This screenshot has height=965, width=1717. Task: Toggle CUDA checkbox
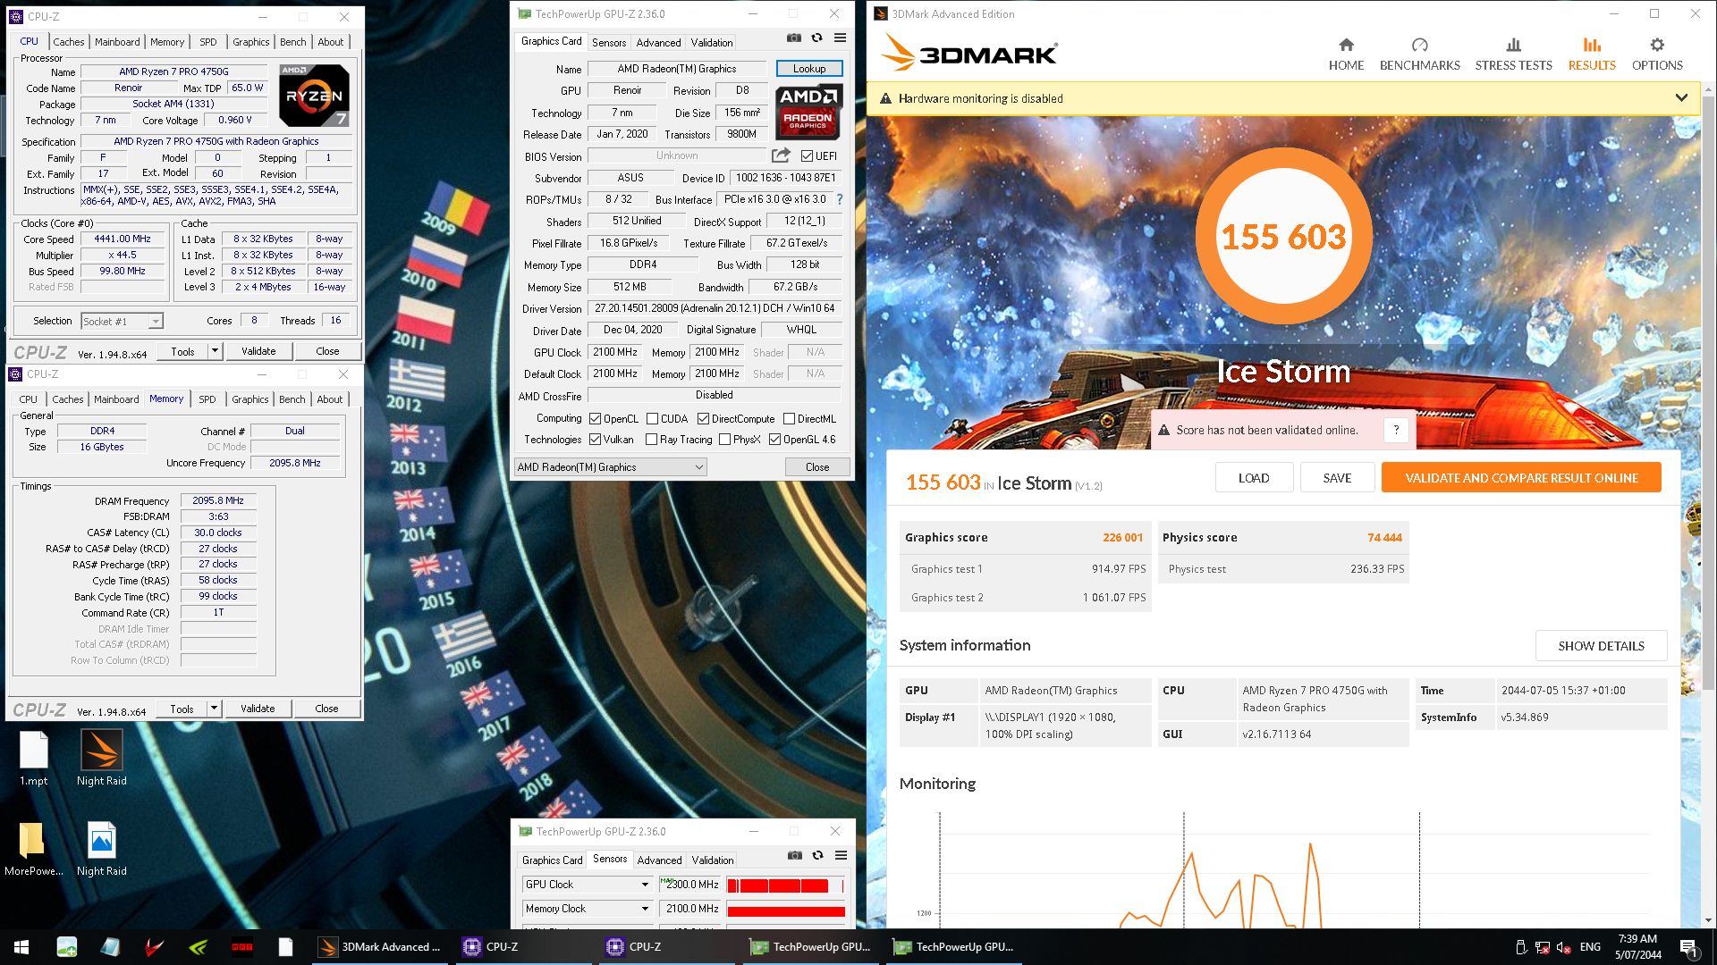652,419
